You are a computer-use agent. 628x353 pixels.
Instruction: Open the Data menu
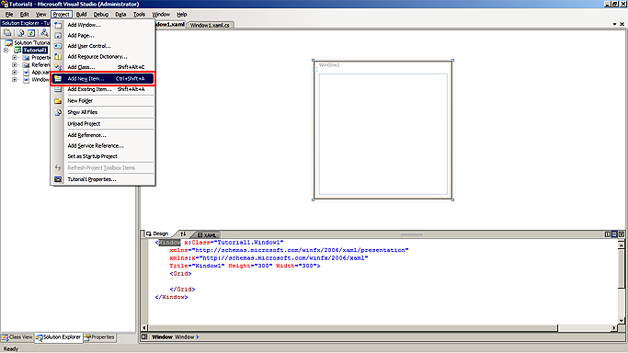120,15
